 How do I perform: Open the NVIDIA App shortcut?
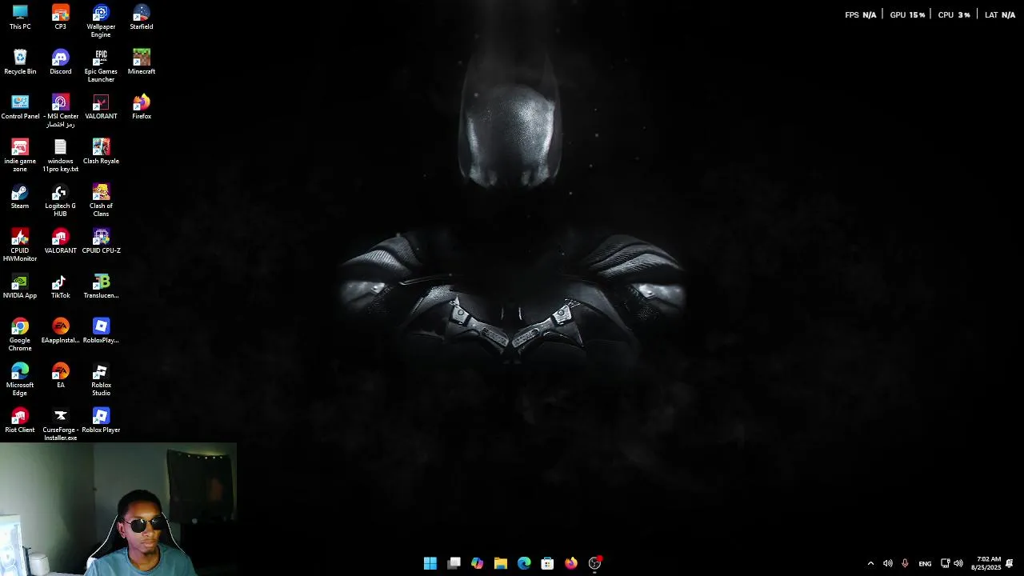coord(20,286)
